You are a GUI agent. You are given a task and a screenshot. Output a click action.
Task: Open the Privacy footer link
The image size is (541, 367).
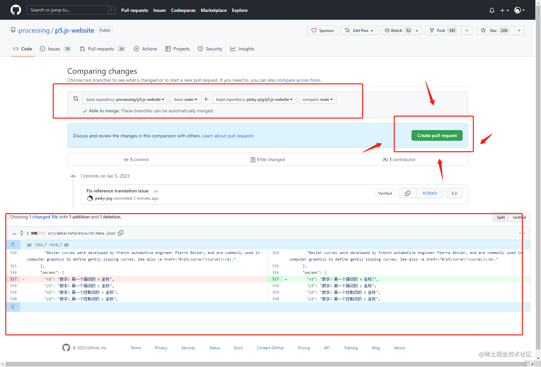coord(161,348)
